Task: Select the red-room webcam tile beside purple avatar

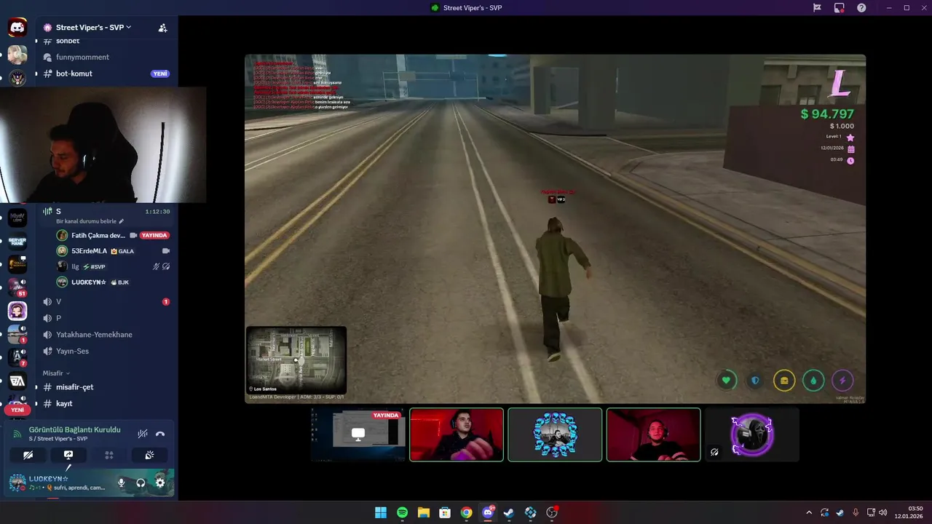Action: tap(653, 434)
